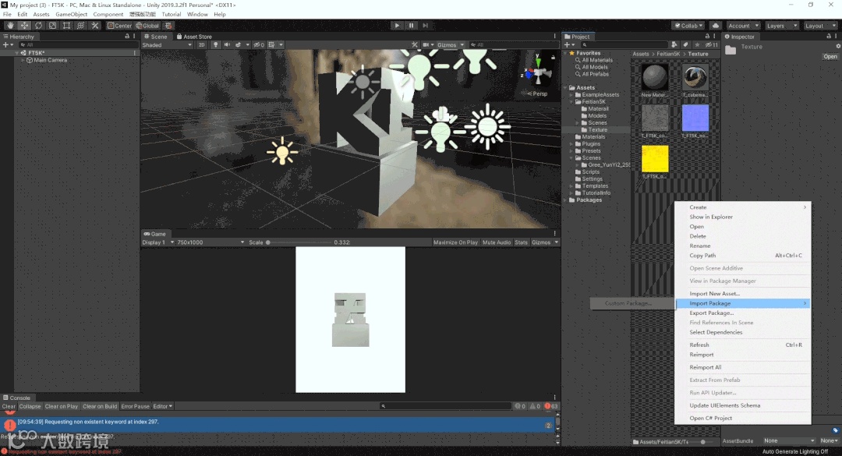Click the Play button

tap(397, 25)
